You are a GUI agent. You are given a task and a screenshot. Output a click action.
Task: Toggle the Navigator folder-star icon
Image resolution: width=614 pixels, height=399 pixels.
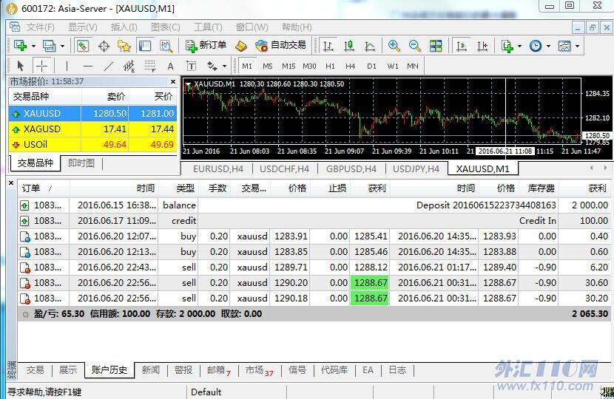click(x=124, y=46)
